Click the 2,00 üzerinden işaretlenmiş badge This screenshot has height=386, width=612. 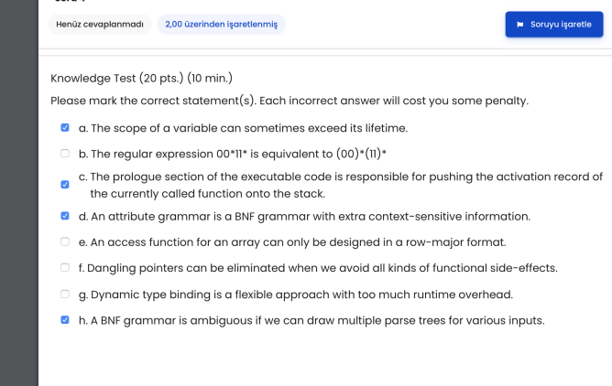coord(221,25)
